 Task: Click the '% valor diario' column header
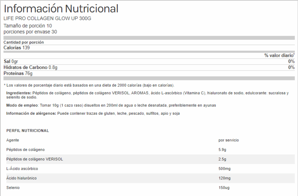point(279,55)
